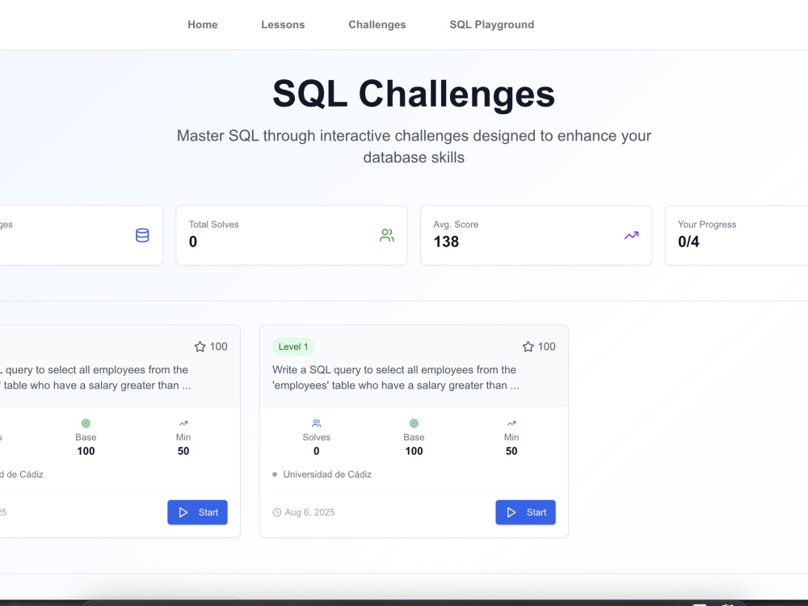Viewport: 808px width, 606px height.
Task: Click the Base target icon in left card
Action: click(86, 423)
